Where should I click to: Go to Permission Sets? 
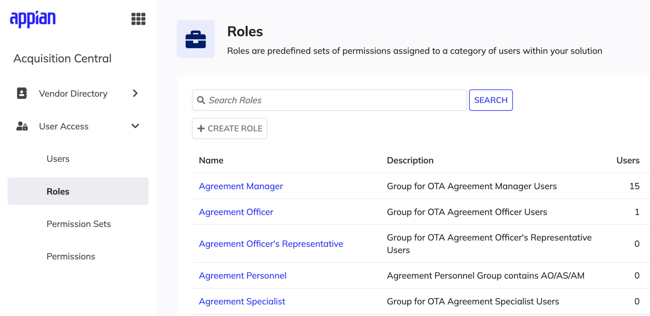(79, 224)
